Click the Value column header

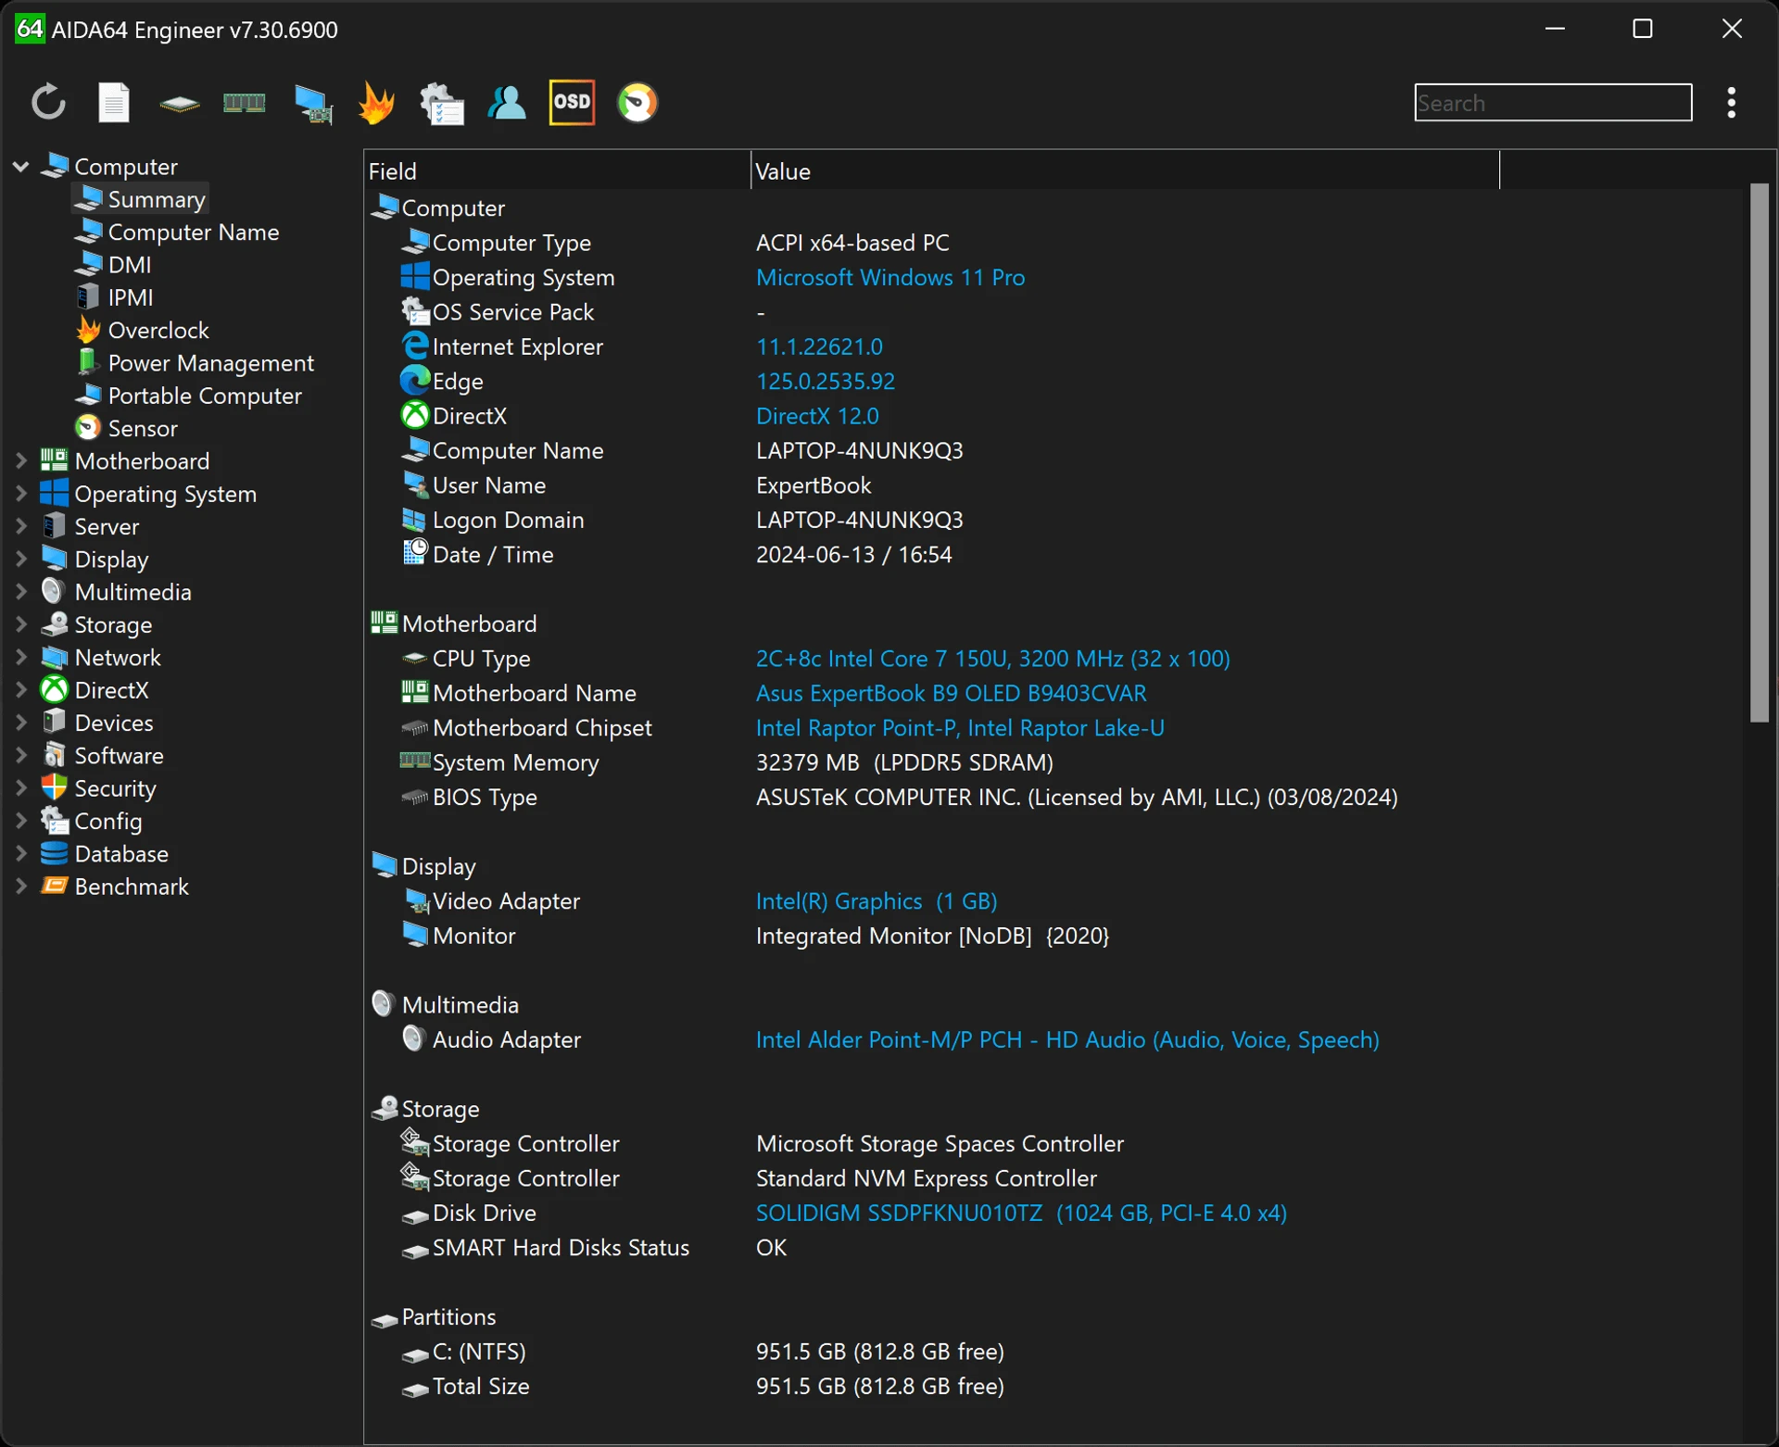tap(1125, 170)
